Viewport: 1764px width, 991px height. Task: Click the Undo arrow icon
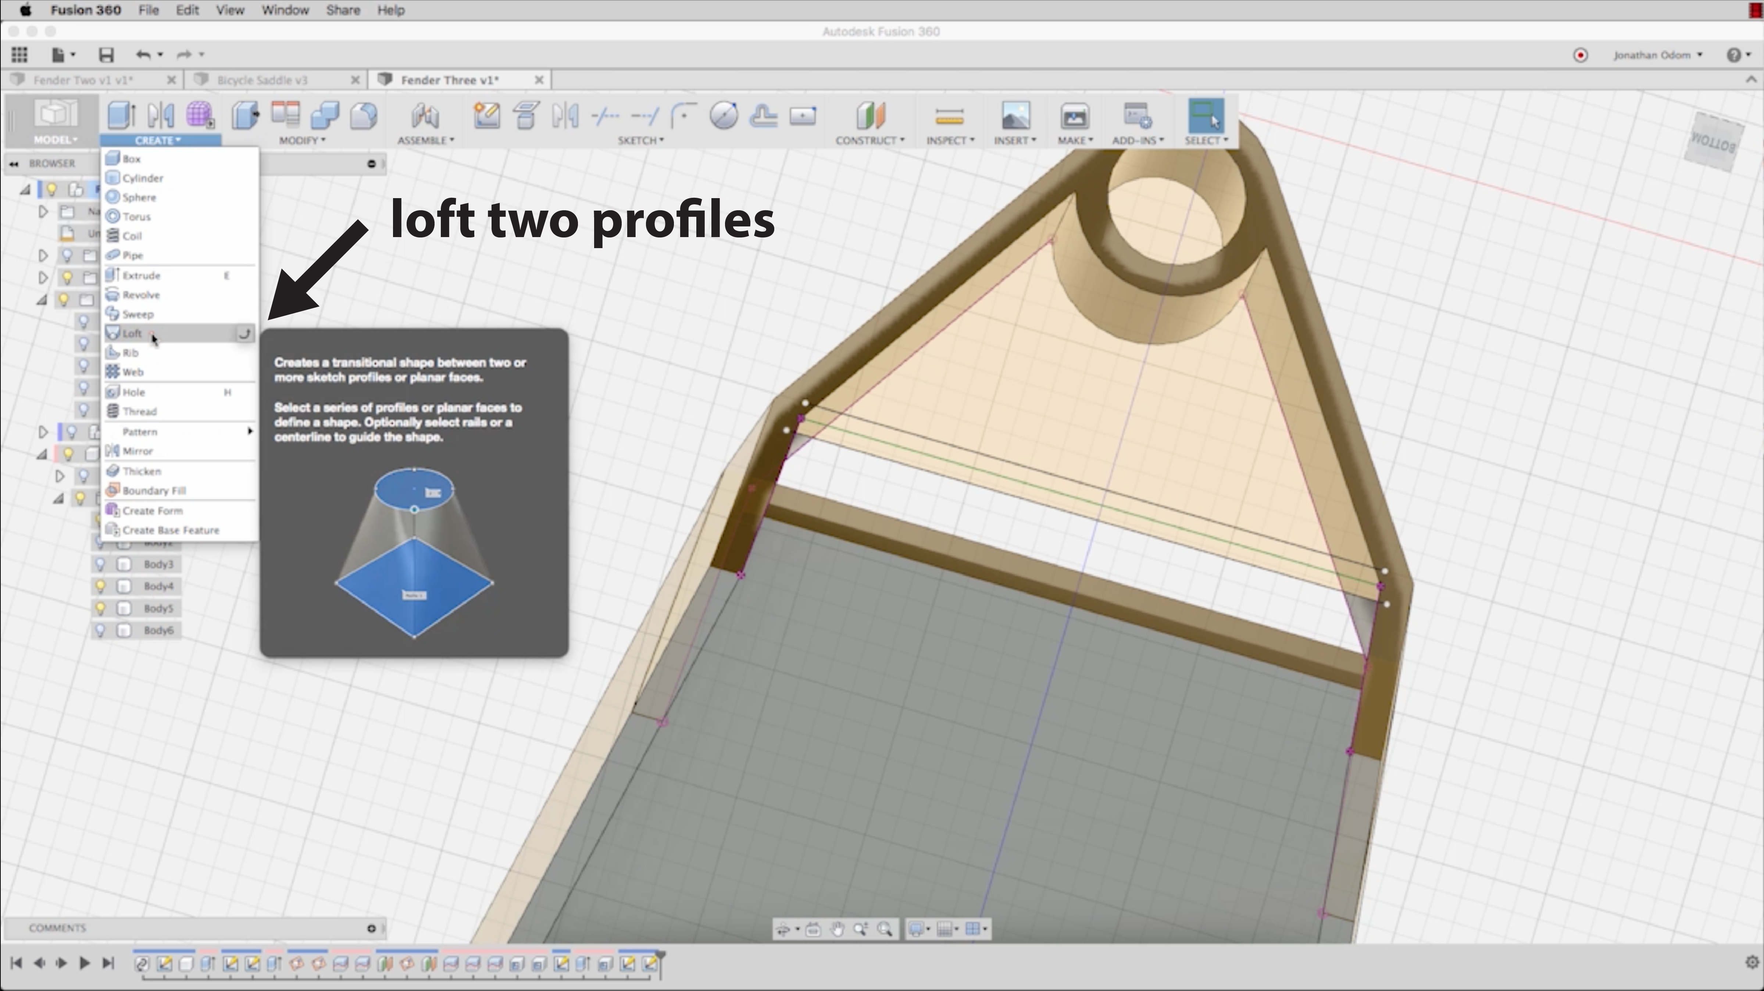tap(142, 55)
